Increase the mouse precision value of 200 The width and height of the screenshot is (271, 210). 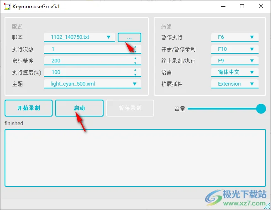click(x=135, y=58)
